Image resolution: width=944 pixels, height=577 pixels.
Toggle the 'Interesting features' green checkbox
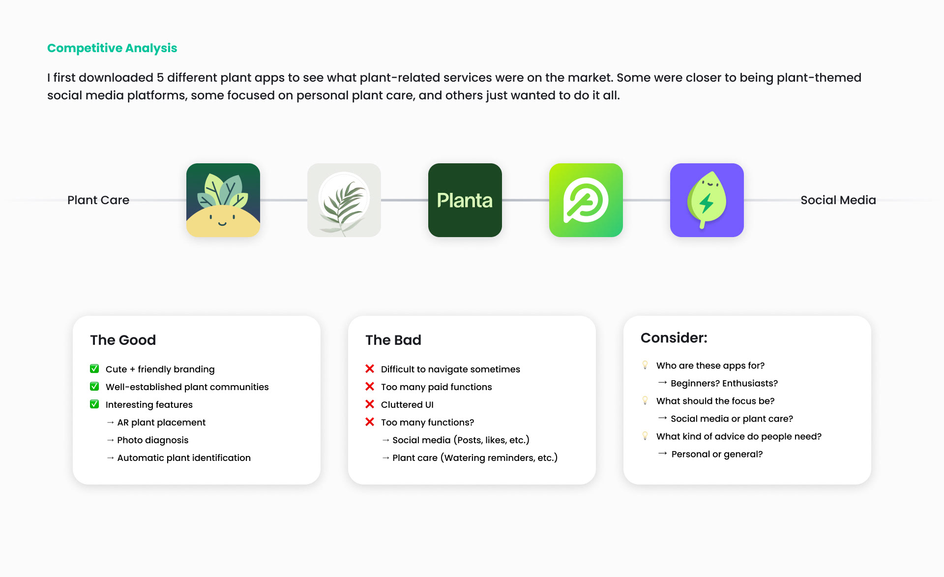click(x=94, y=404)
